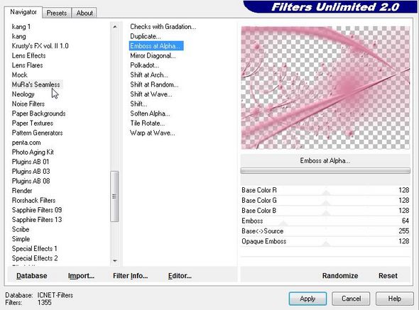
Task: Reset the filter parameters
Action: [388, 275]
